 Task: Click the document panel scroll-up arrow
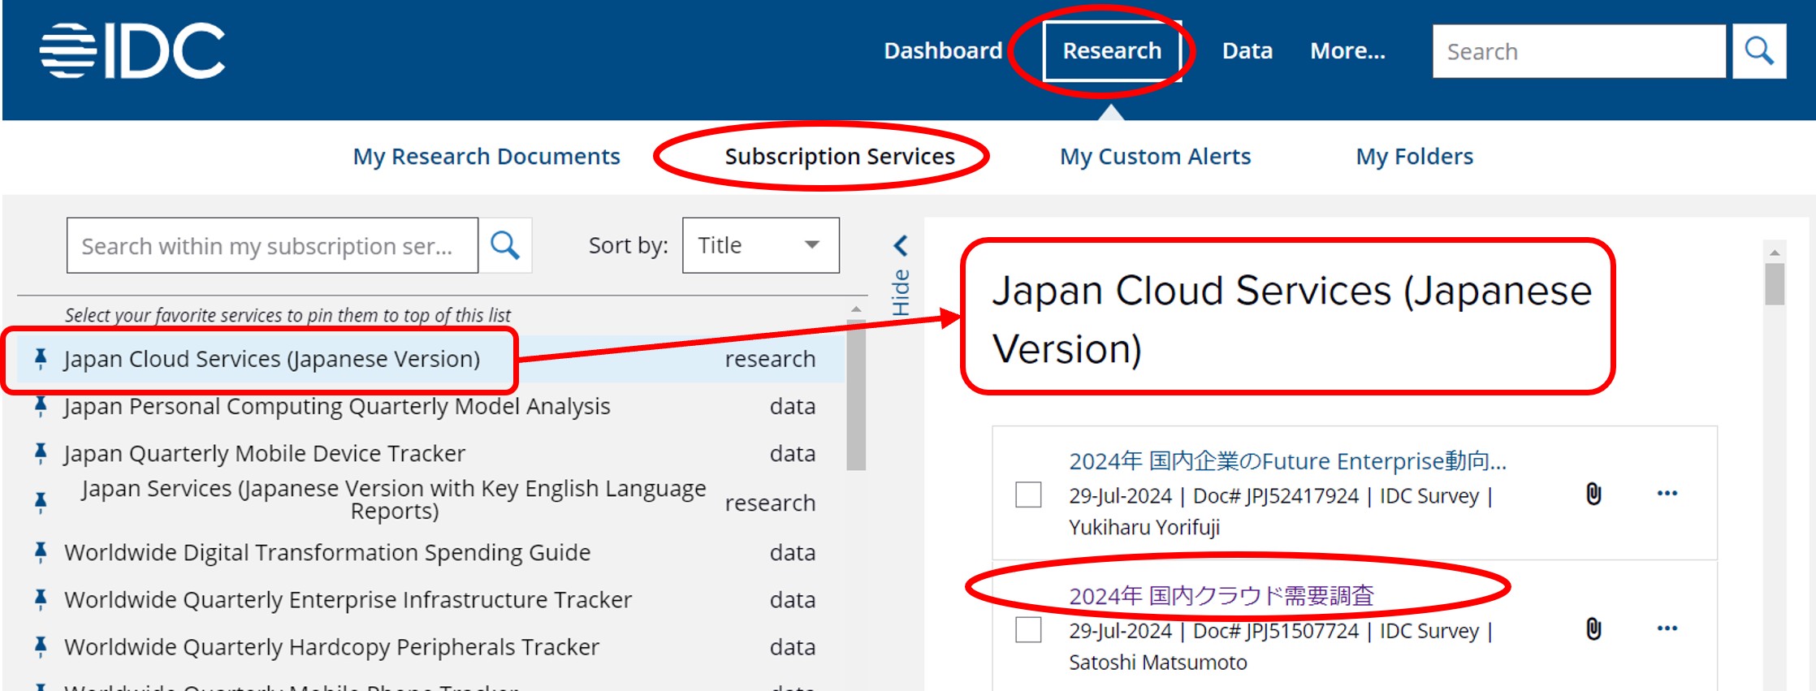pos(1775,253)
